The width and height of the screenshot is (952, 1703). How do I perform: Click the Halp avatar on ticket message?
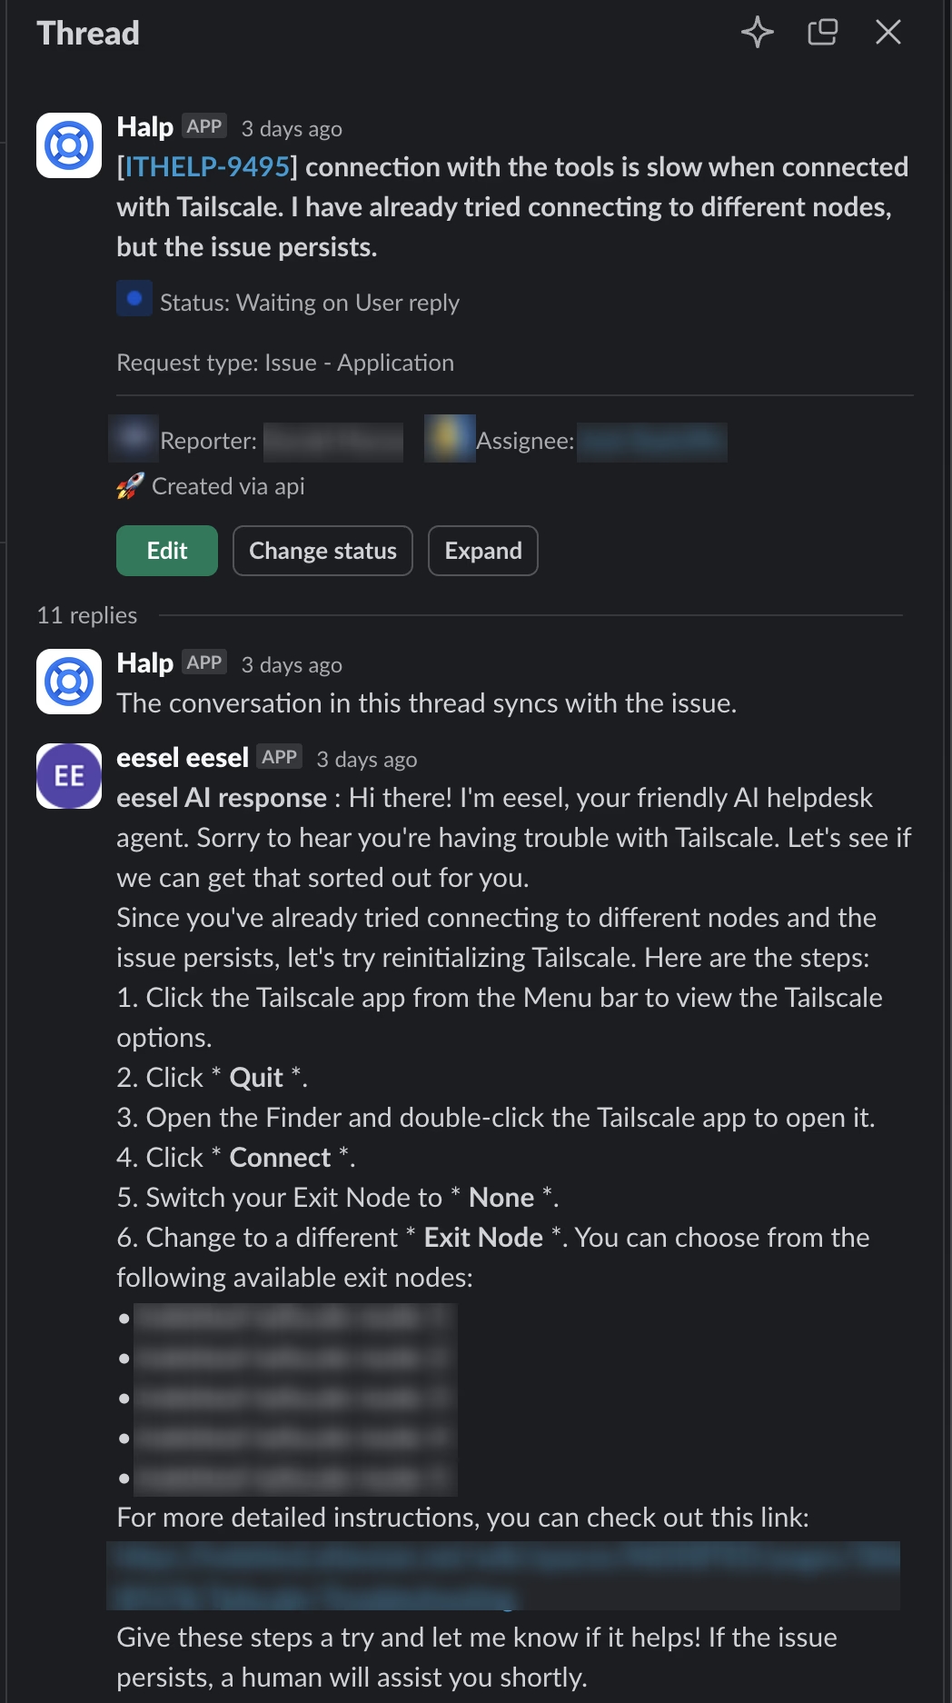point(69,145)
